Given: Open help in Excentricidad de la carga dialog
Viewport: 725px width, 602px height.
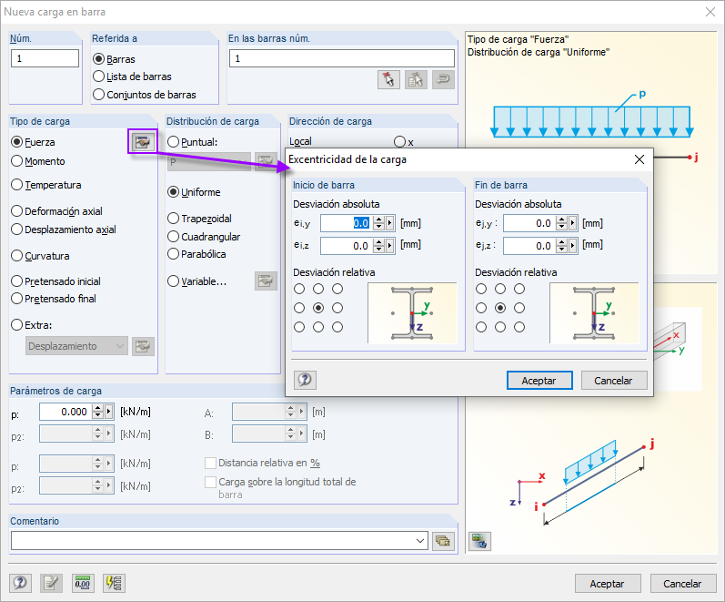Looking at the screenshot, I should 305,380.
